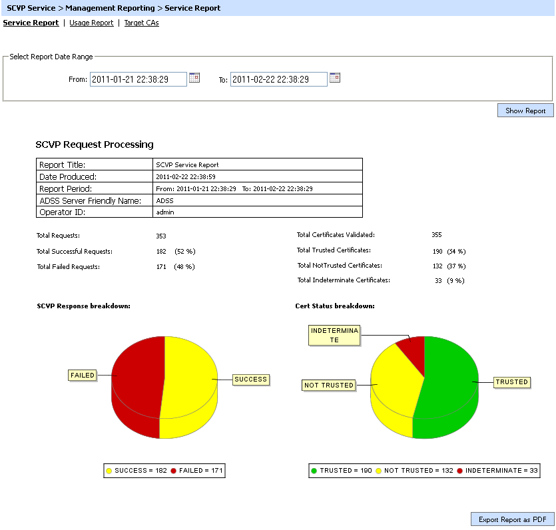
Task: Click inside the From date field
Action: pyautogui.click(x=138, y=79)
